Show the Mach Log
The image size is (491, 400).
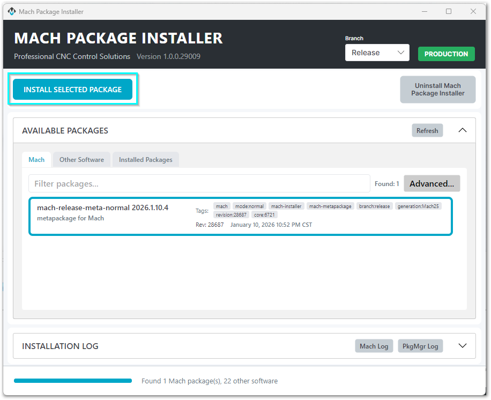(374, 346)
